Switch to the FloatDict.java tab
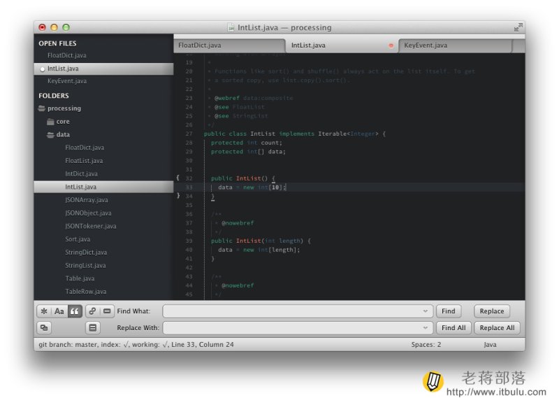 tap(228, 45)
